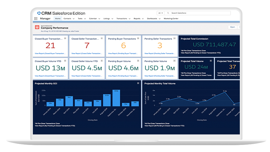The width and height of the screenshot is (270, 152).
Task: Expand the Pending Seller Transactions tile
Action: (174, 38)
